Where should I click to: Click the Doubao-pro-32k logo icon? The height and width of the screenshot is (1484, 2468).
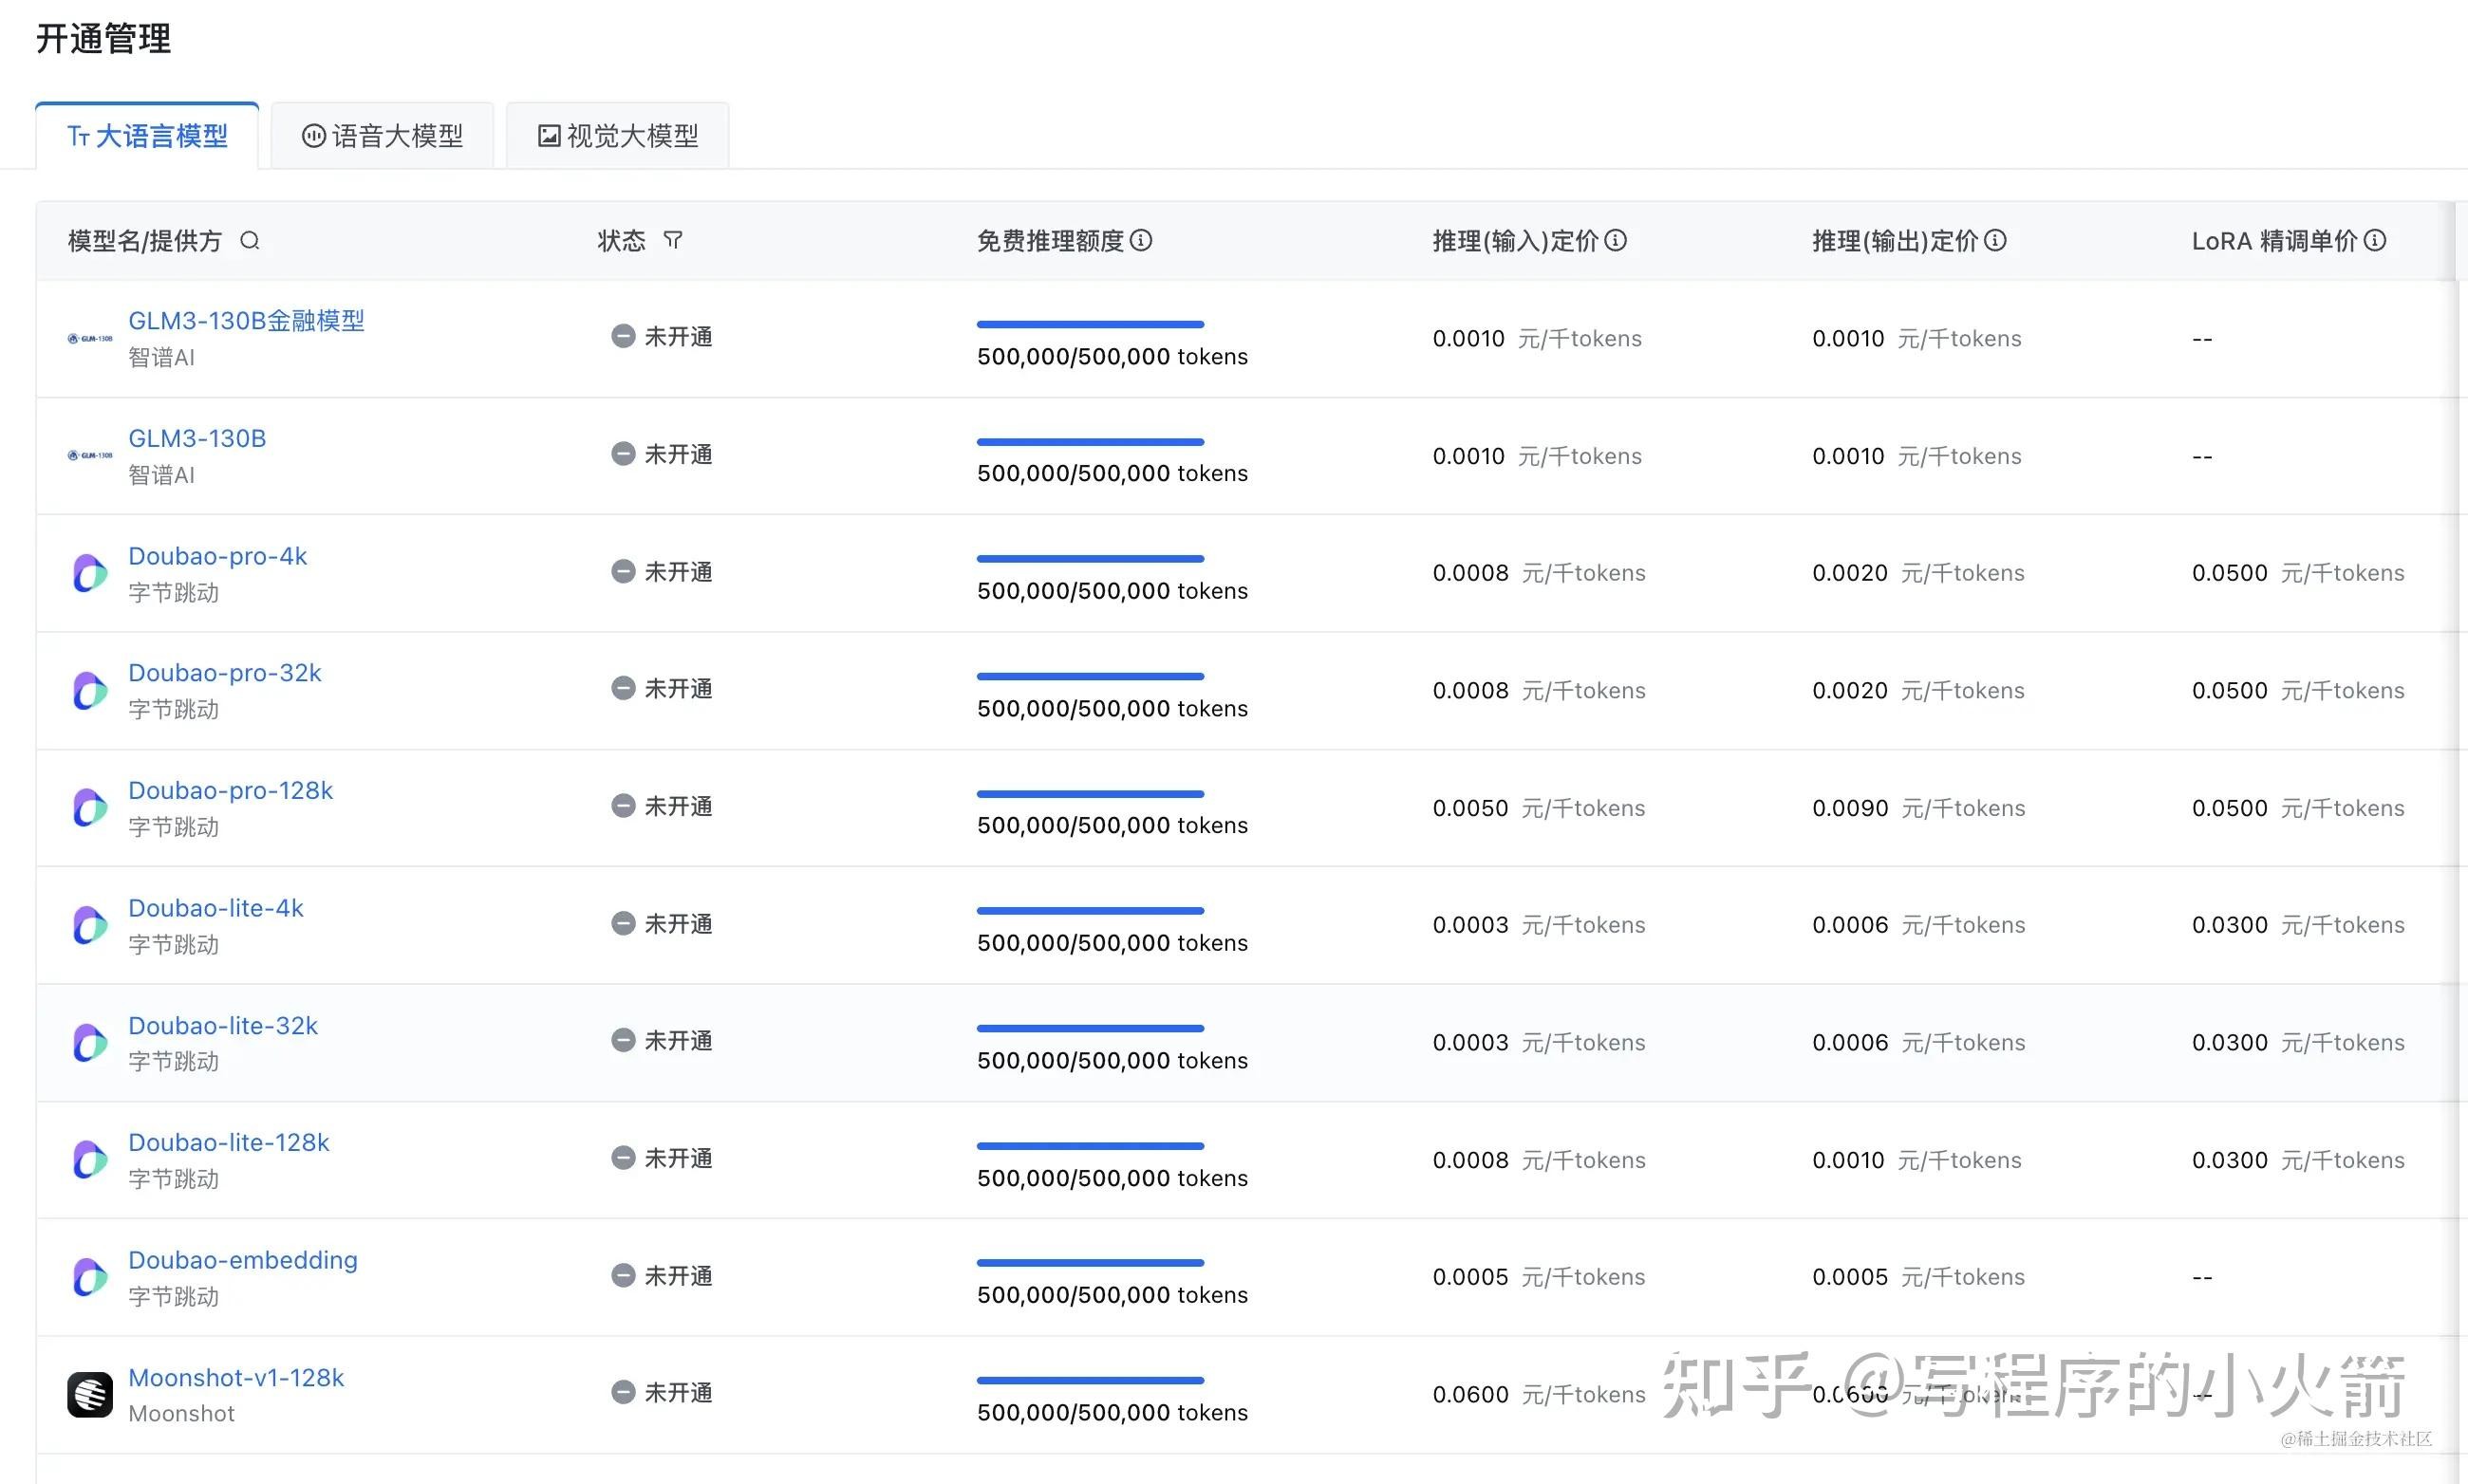[x=90, y=691]
